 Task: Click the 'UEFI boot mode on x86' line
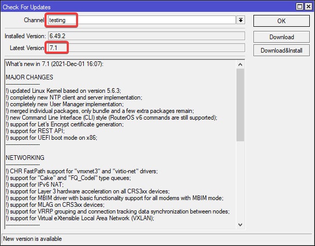tap(51, 138)
